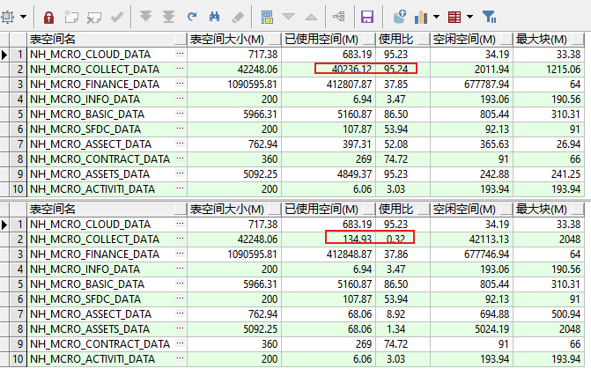Click the usage ratio value 37.85
The width and height of the screenshot is (591, 376).
[395, 85]
